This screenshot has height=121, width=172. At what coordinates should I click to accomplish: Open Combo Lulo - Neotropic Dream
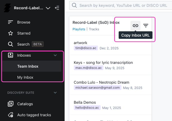point(101,82)
